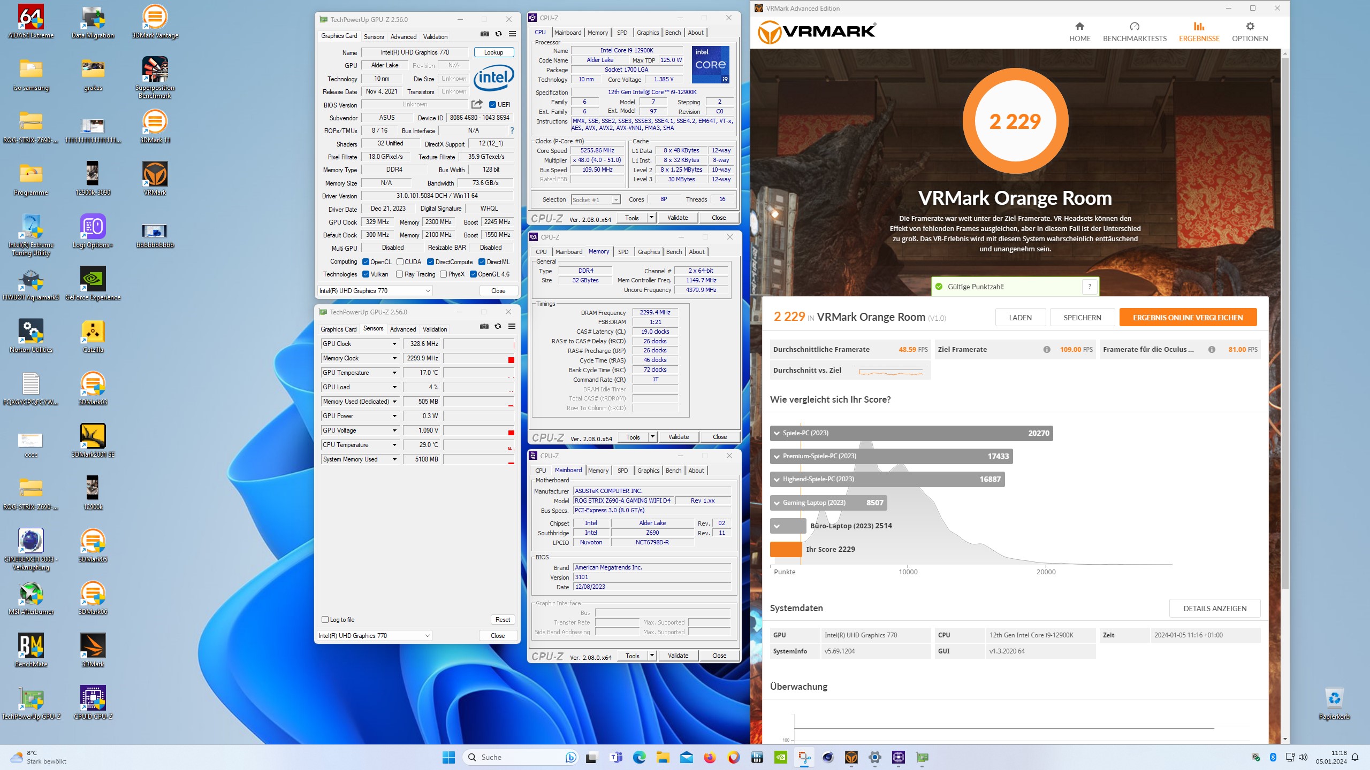
Task: Launch Superposition Benchmark desktop icon
Action: (x=155, y=78)
